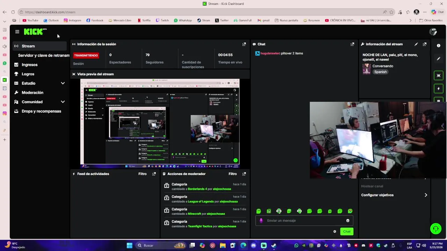Reload the page with refresh button
The image size is (447, 251).
click(13, 12)
